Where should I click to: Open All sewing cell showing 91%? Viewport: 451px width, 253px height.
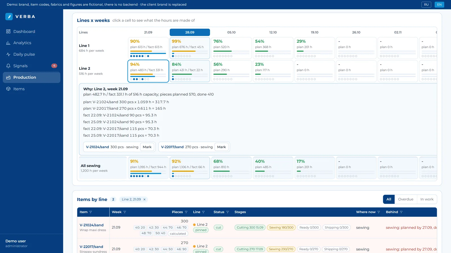coord(148,168)
